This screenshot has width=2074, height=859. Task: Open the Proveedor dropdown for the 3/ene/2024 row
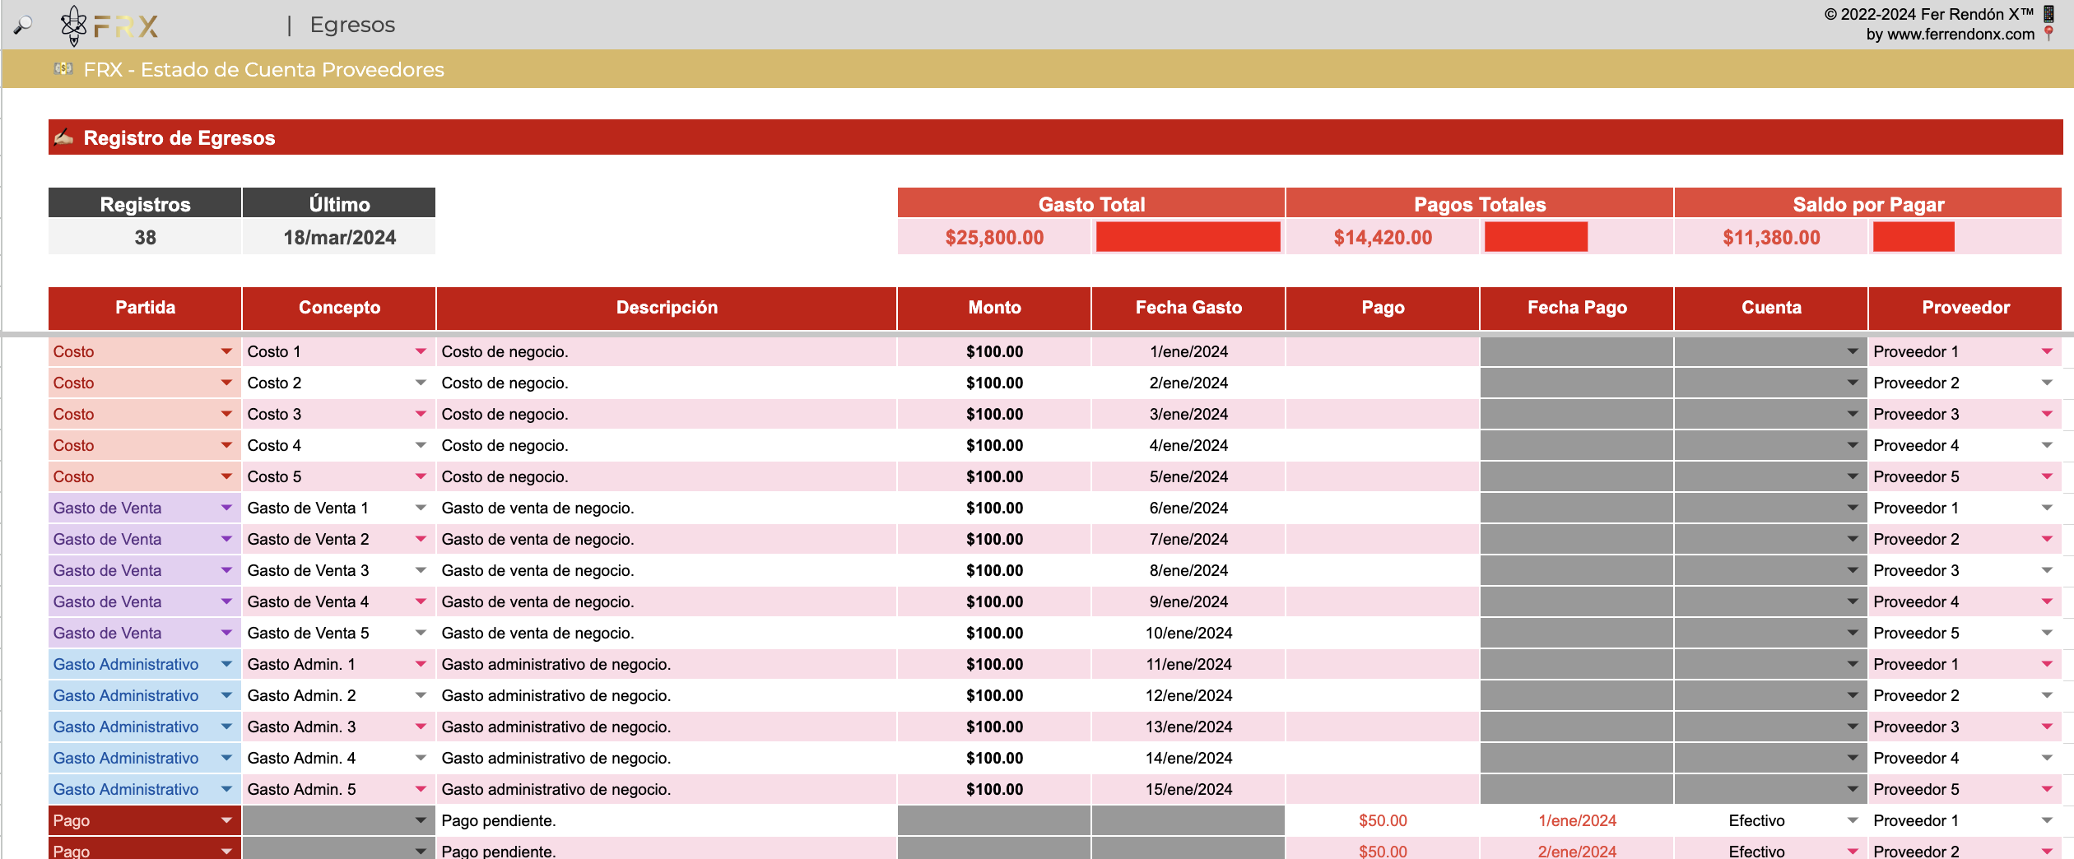pyautogui.click(x=2047, y=414)
